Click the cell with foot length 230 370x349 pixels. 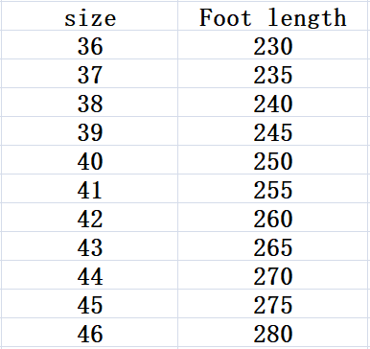point(273,45)
